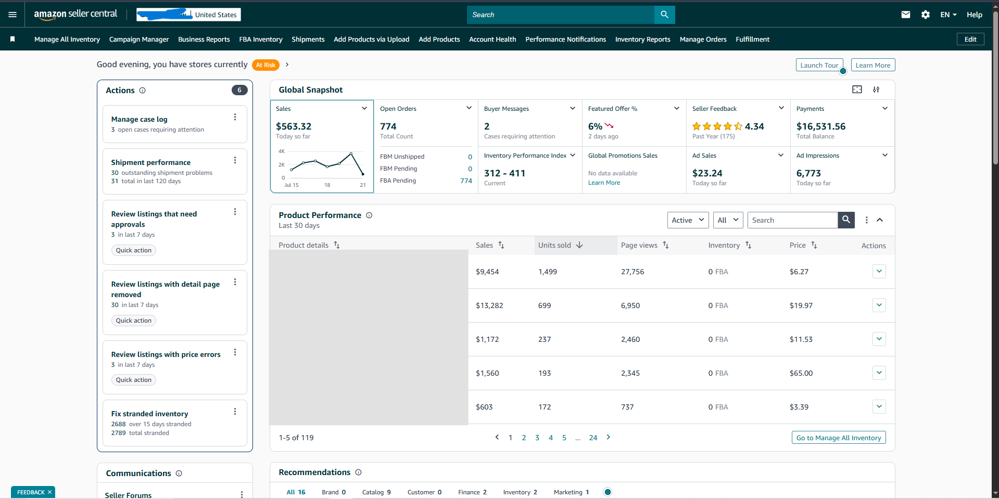
Task: Open Business Reports from the nav bar
Action: click(204, 40)
